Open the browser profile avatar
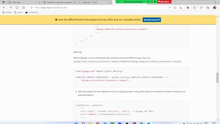The image size is (220, 124). click(x=214, y=8)
